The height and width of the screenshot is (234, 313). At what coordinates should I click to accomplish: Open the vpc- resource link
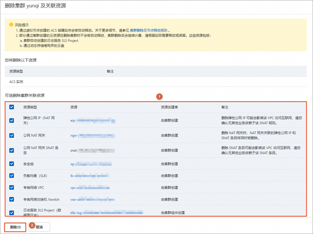[90, 188]
